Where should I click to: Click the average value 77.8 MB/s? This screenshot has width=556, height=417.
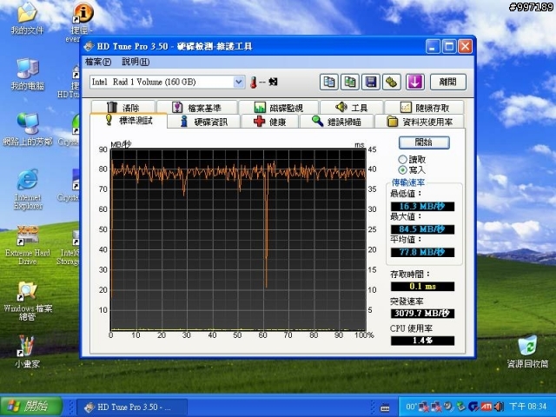(422, 252)
